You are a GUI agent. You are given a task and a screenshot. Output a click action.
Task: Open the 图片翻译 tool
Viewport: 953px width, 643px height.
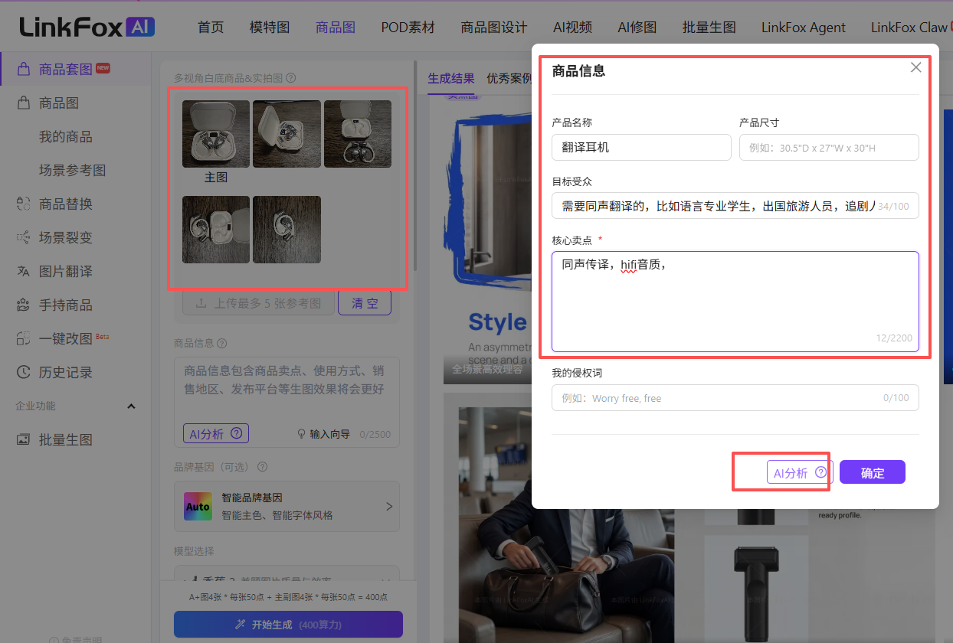(x=65, y=271)
